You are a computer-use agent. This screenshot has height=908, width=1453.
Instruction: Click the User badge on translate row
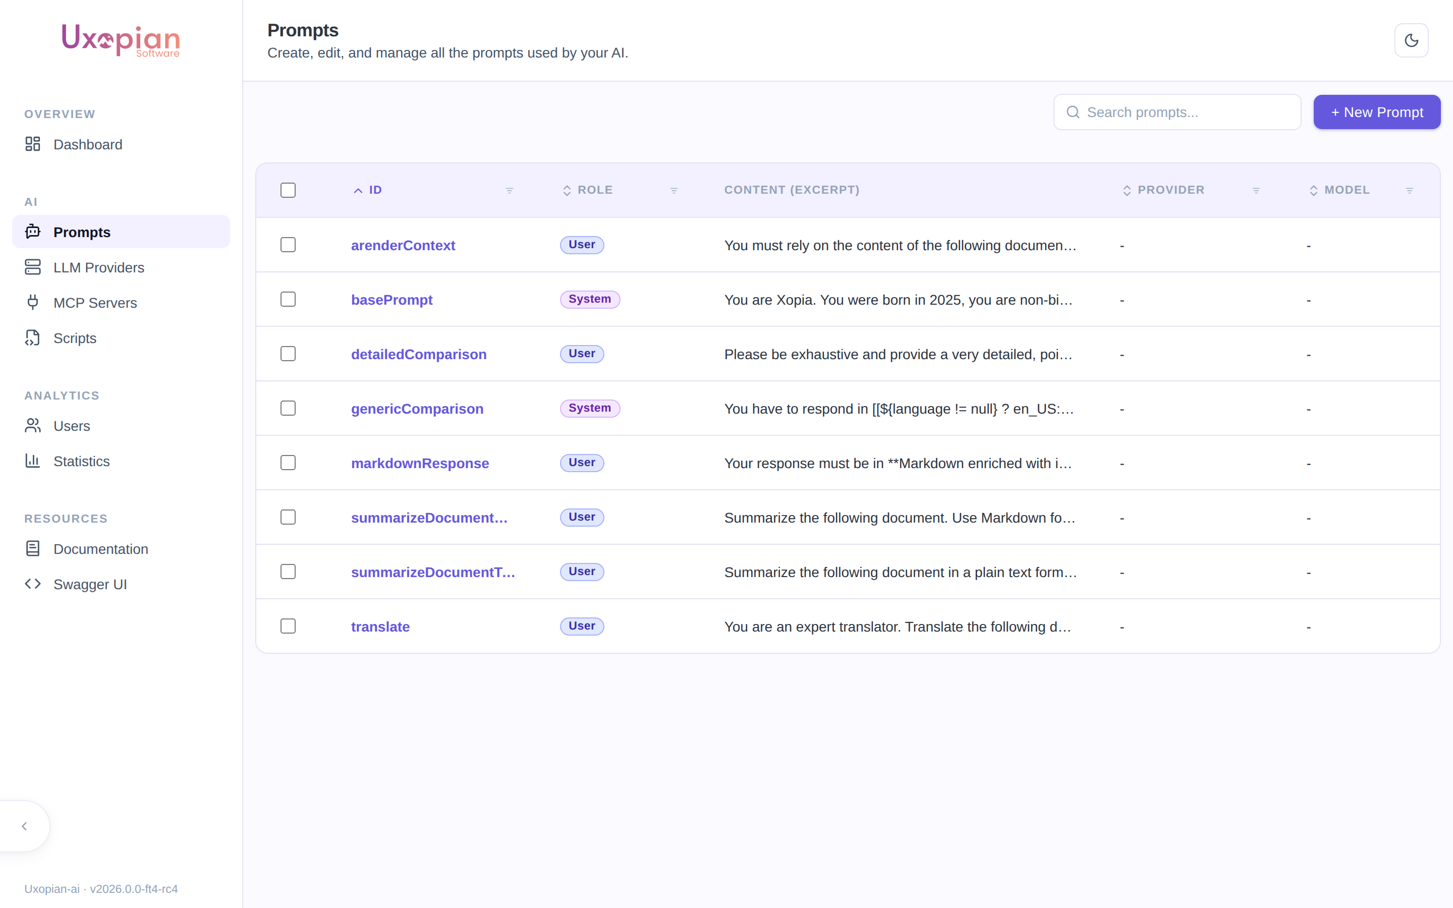[582, 627]
